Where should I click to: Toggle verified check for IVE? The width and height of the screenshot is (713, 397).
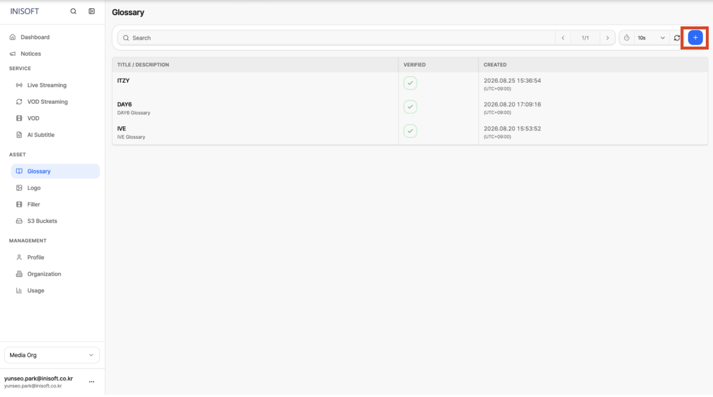click(410, 131)
